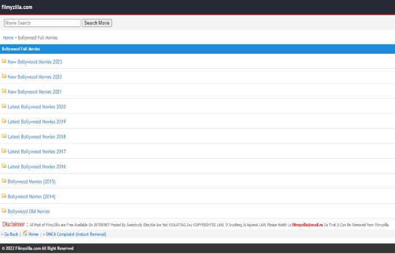Click the folder icon beside Bollywood Movies (2014)
The height and width of the screenshot is (254, 395).
coord(4,195)
